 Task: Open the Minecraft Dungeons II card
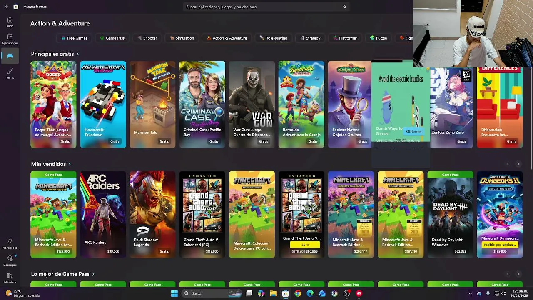pyautogui.click(x=500, y=214)
